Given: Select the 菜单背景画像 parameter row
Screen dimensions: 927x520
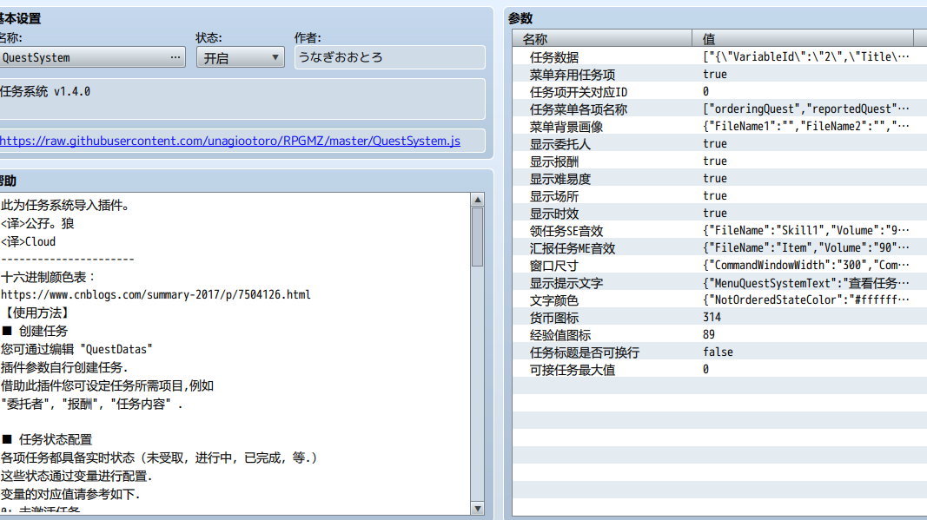Looking at the screenshot, I should pos(719,127).
